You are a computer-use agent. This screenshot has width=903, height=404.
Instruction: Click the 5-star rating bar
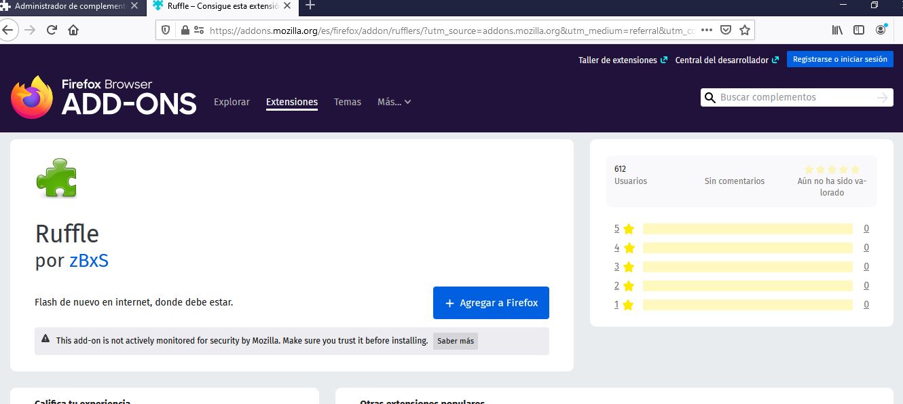pos(748,229)
